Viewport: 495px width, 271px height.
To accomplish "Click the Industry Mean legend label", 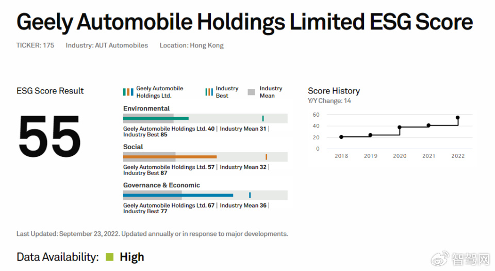I will [271, 92].
